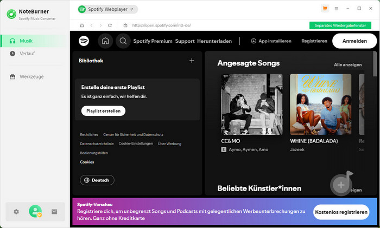Click Alle anzeigen for Angesagte Songs
380x228 pixels.
click(347, 65)
